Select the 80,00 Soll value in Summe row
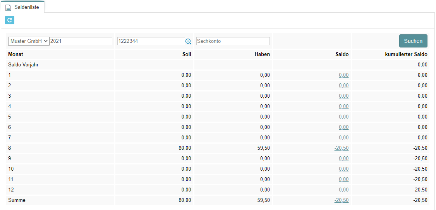This screenshot has width=436, height=210. point(185,200)
